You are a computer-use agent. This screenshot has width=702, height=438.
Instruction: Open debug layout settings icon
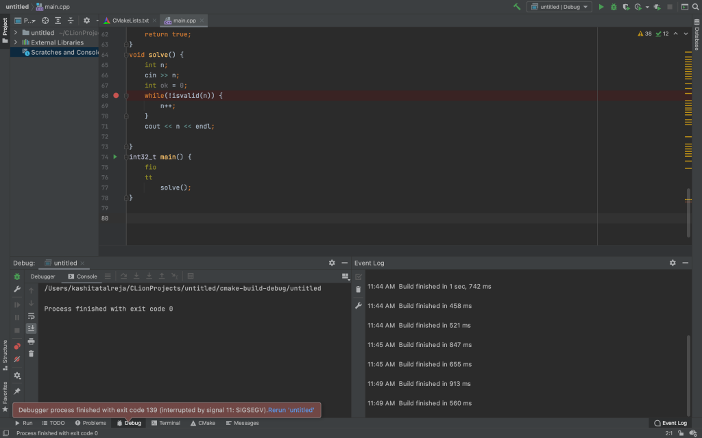coord(346,276)
